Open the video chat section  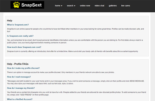99,6
